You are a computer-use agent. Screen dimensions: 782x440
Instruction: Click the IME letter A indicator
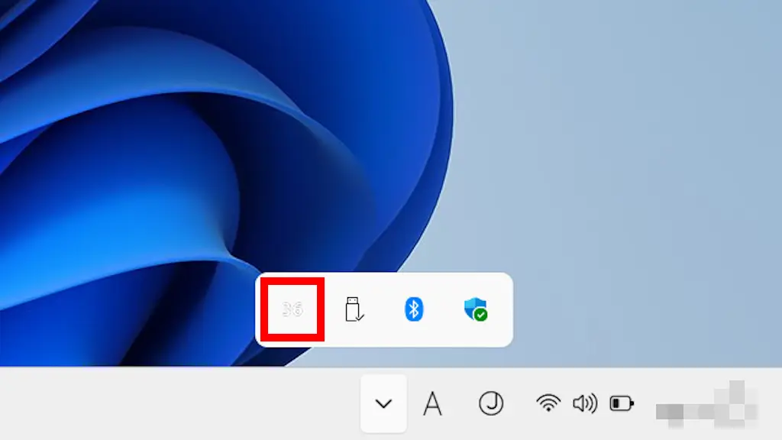pos(432,403)
